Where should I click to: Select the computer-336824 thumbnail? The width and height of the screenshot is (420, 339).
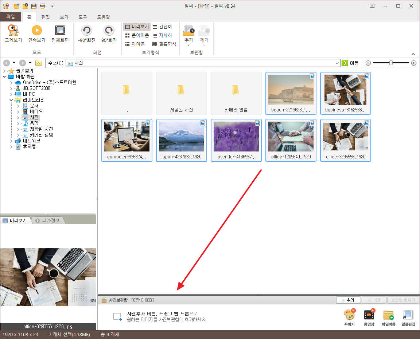(x=127, y=141)
